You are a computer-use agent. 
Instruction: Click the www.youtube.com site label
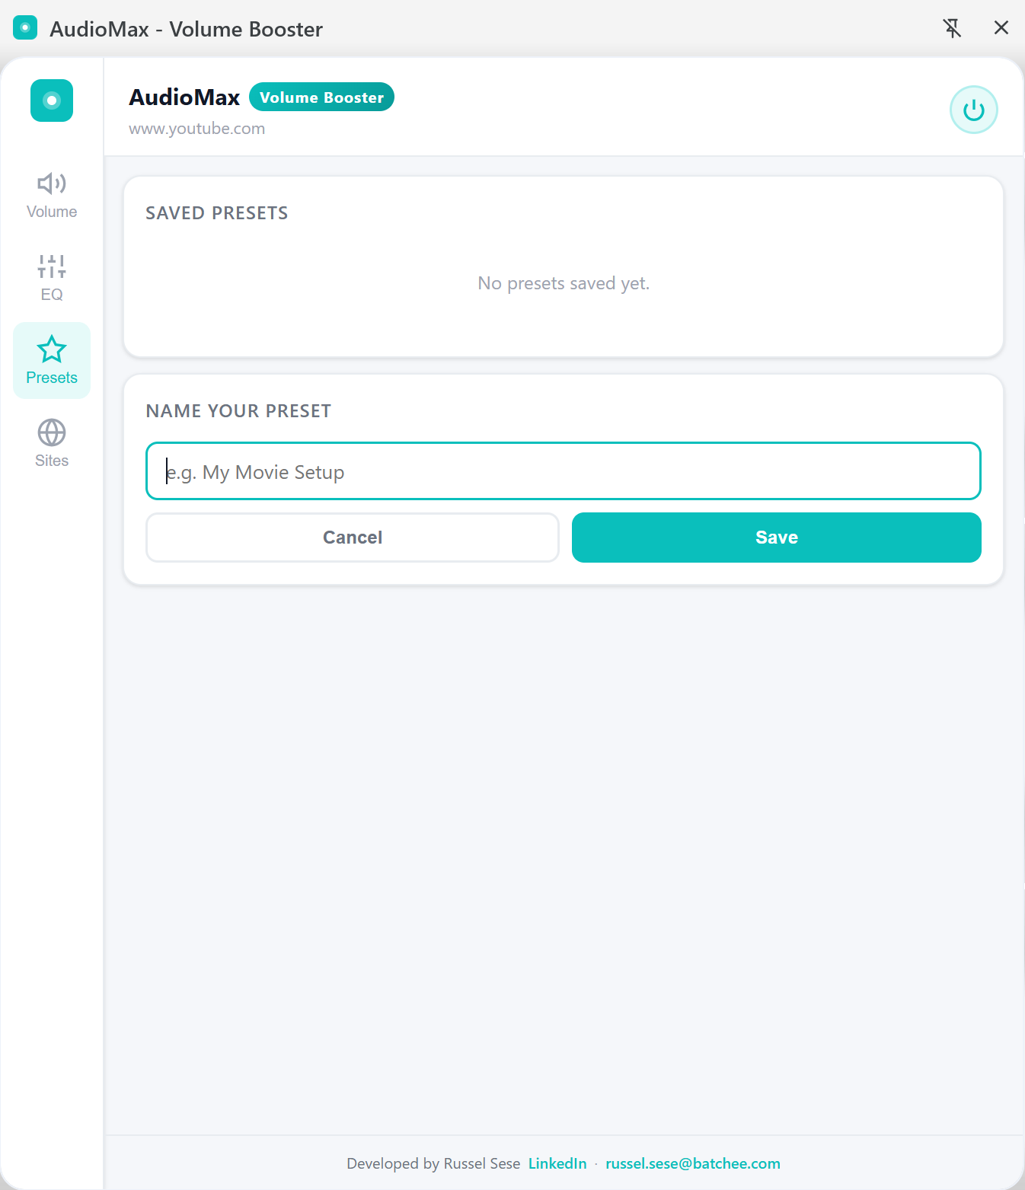tap(196, 129)
